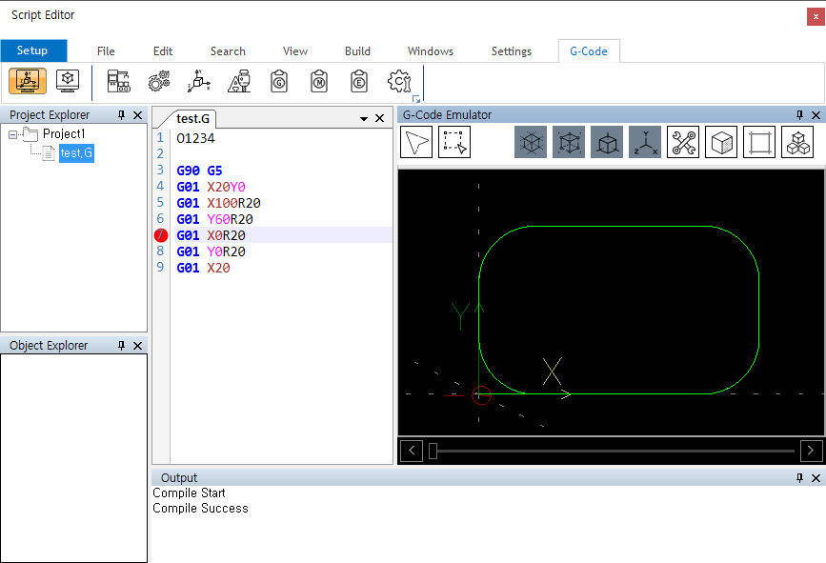
Task: Open the Build menu tab
Action: coord(357,51)
